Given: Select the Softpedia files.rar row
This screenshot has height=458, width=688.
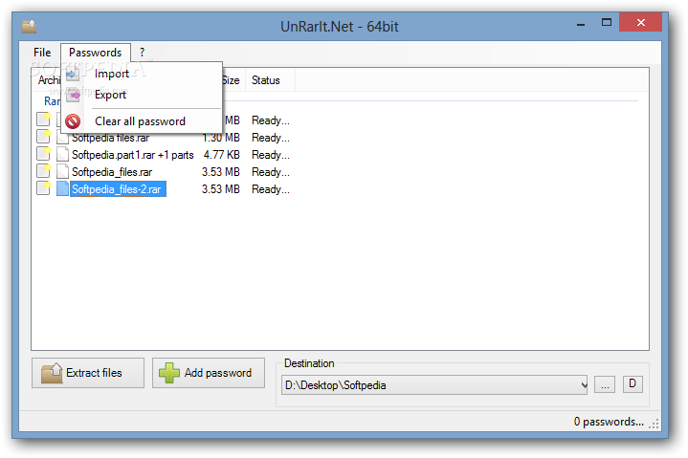Looking at the screenshot, I should click(x=111, y=138).
